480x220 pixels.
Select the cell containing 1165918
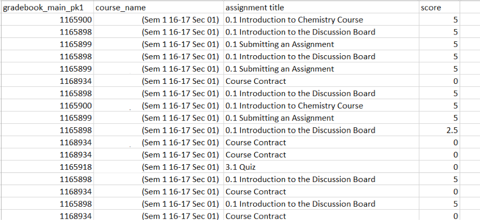coord(76,167)
